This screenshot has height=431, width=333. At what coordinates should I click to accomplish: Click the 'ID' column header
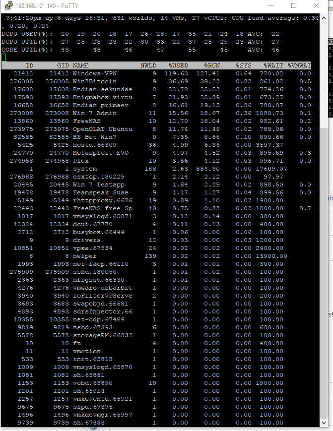pos(29,65)
